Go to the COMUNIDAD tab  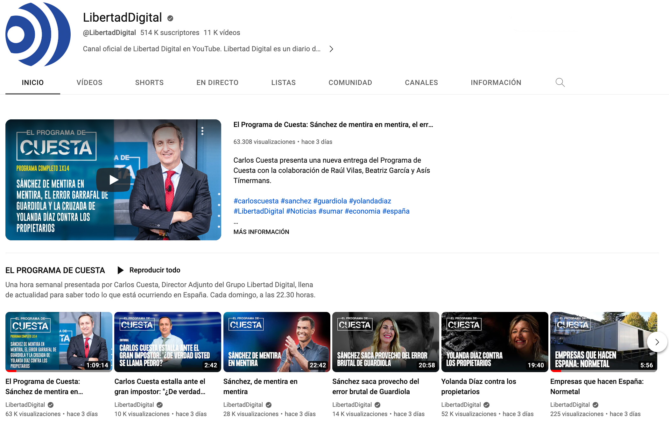350,83
